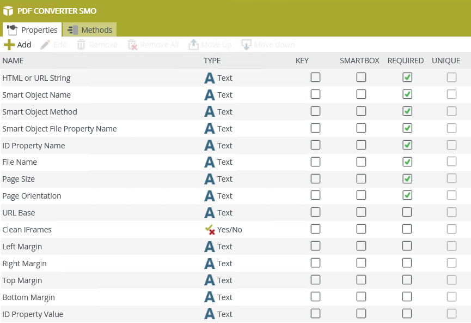Click the Edit pencil icon
The image size is (471, 323).
(x=46, y=45)
